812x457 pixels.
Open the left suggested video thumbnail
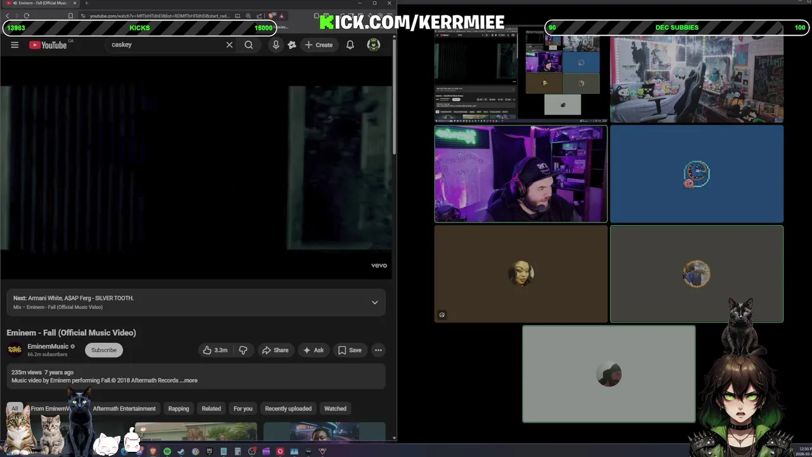pos(196,432)
